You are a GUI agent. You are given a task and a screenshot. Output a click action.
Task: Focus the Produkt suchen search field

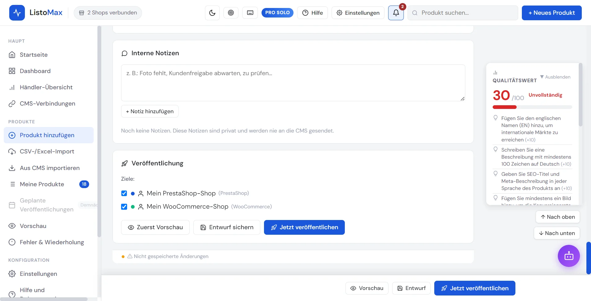pos(463,13)
